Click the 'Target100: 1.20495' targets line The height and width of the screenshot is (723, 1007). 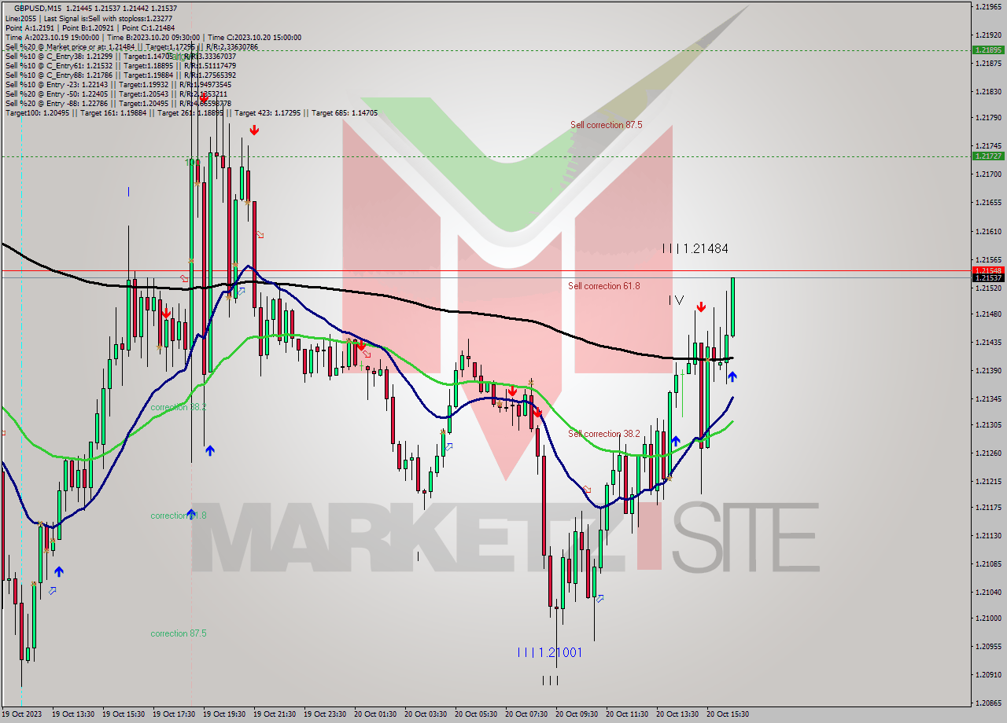tap(191, 113)
